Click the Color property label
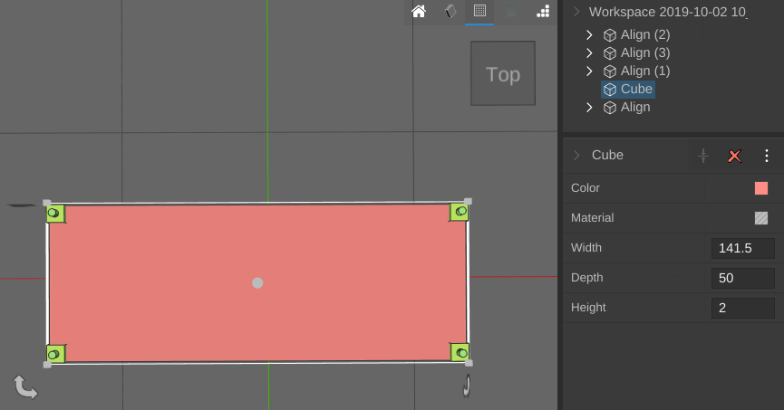Viewport: 784px width, 410px height. point(585,187)
